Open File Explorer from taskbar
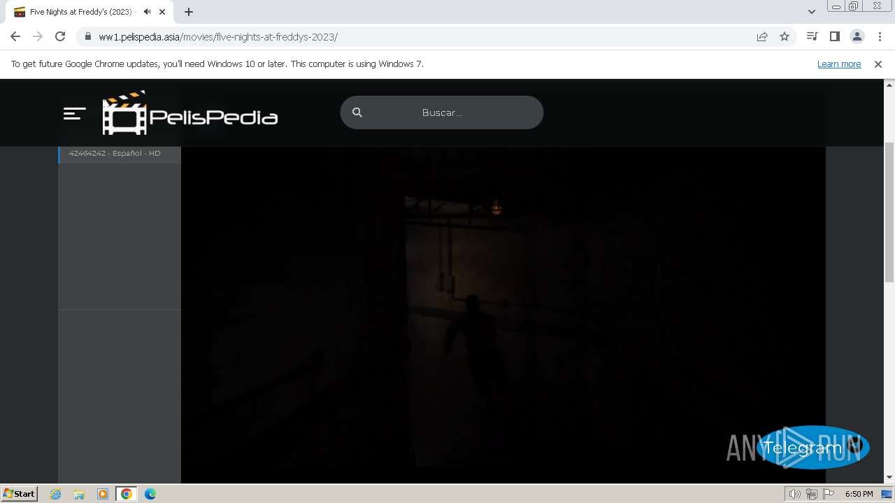 click(x=79, y=494)
